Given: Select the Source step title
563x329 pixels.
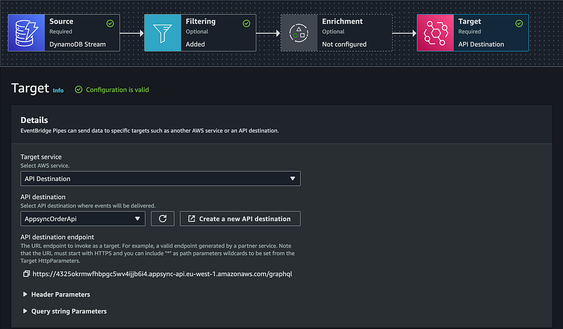Looking at the screenshot, I should [61, 21].
